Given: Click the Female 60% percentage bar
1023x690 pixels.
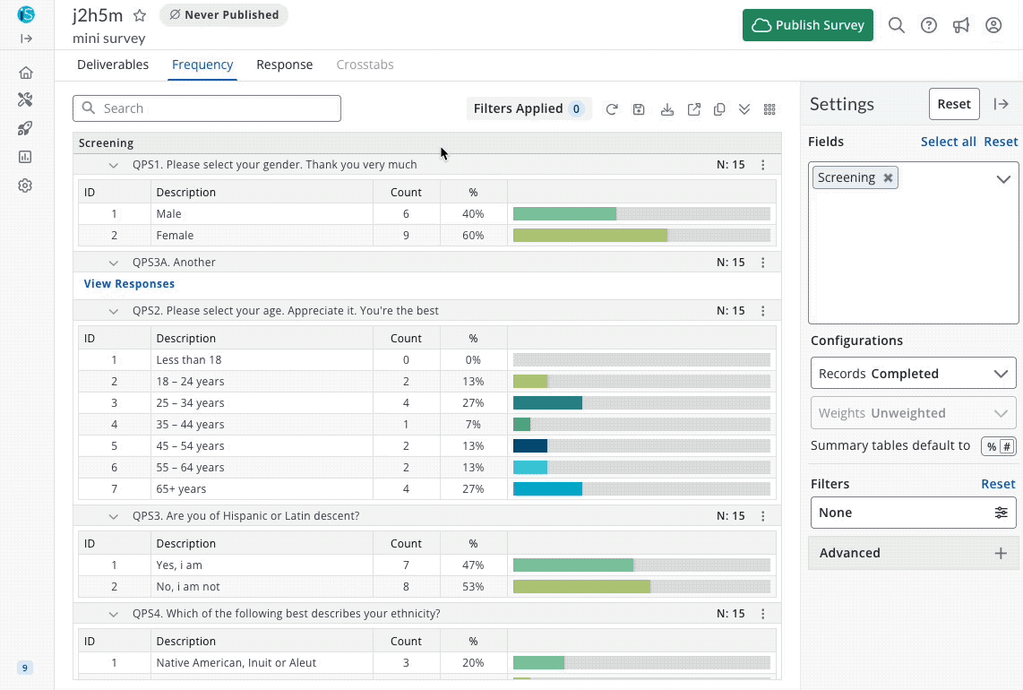Looking at the screenshot, I should coord(589,236).
